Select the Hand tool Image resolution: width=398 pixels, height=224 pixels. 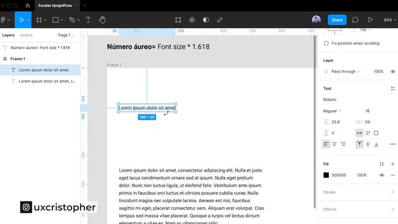(x=102, y=20)
